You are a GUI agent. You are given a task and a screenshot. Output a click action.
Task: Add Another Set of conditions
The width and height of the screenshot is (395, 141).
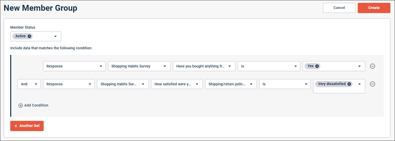pyautogui.click(x=27, y=126)
